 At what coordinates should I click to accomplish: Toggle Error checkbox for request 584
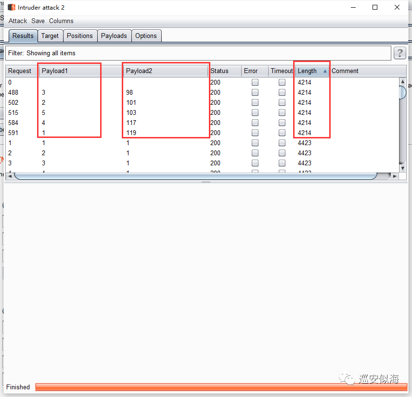[x=255, y=123]
